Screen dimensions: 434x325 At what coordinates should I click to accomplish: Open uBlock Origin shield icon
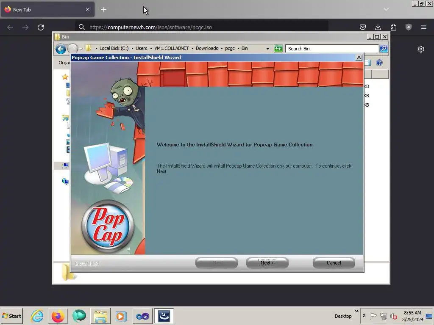coord(409,27)
